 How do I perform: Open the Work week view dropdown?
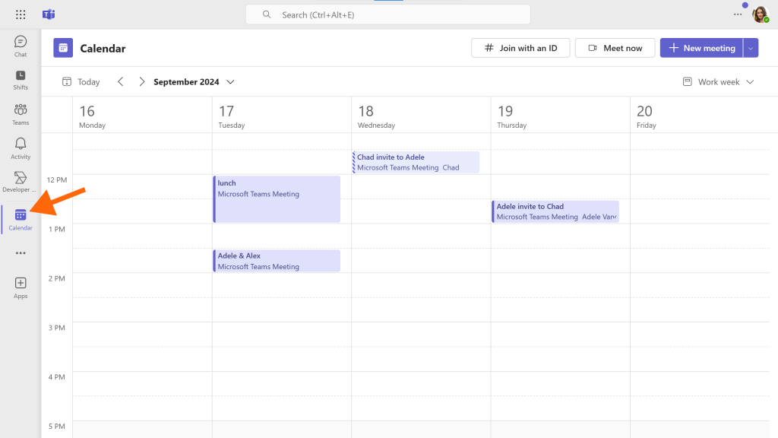click(718, 82)
